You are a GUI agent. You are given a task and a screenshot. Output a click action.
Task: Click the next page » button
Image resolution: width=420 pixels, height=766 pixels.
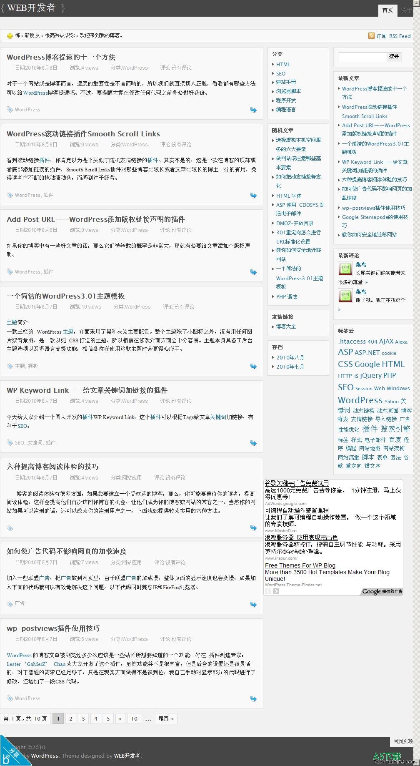click(120, 718)
